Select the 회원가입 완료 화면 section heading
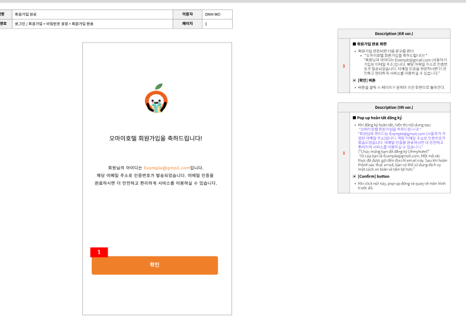Viewport: 466px width, 336px height. point(372,44)
